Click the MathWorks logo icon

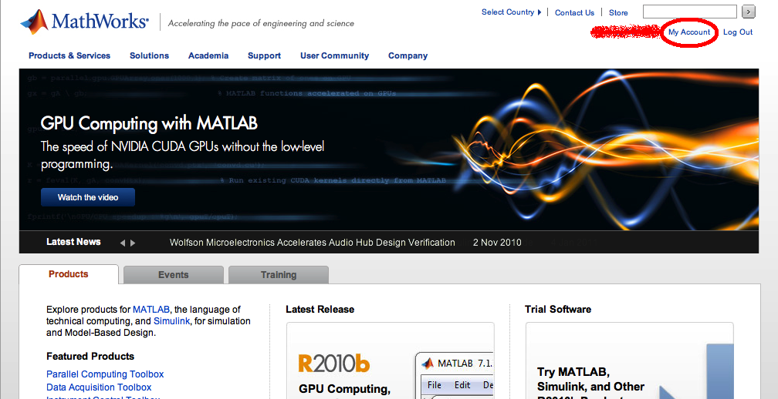(33, 22)
